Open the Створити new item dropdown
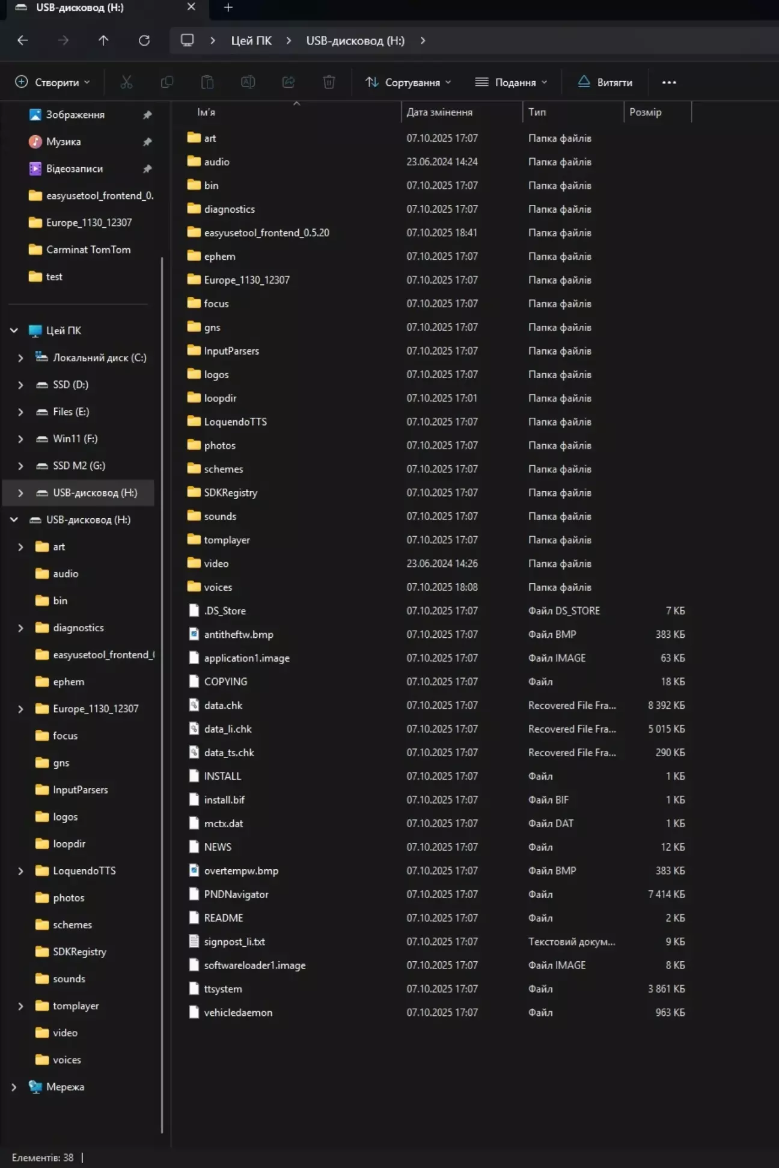The width and height of the screenshot is (779, 1168). [53, 82]
